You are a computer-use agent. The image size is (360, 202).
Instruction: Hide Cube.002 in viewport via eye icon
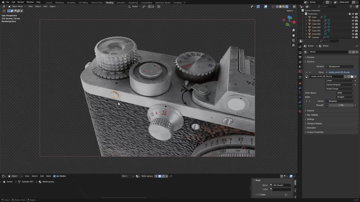click(353, 24)
